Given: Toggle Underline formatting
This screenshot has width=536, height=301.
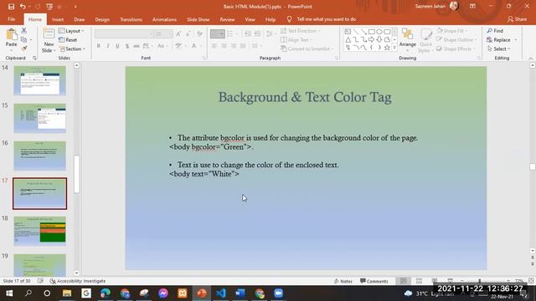Looking at the screenshot, I should click(x=117, y=46).
